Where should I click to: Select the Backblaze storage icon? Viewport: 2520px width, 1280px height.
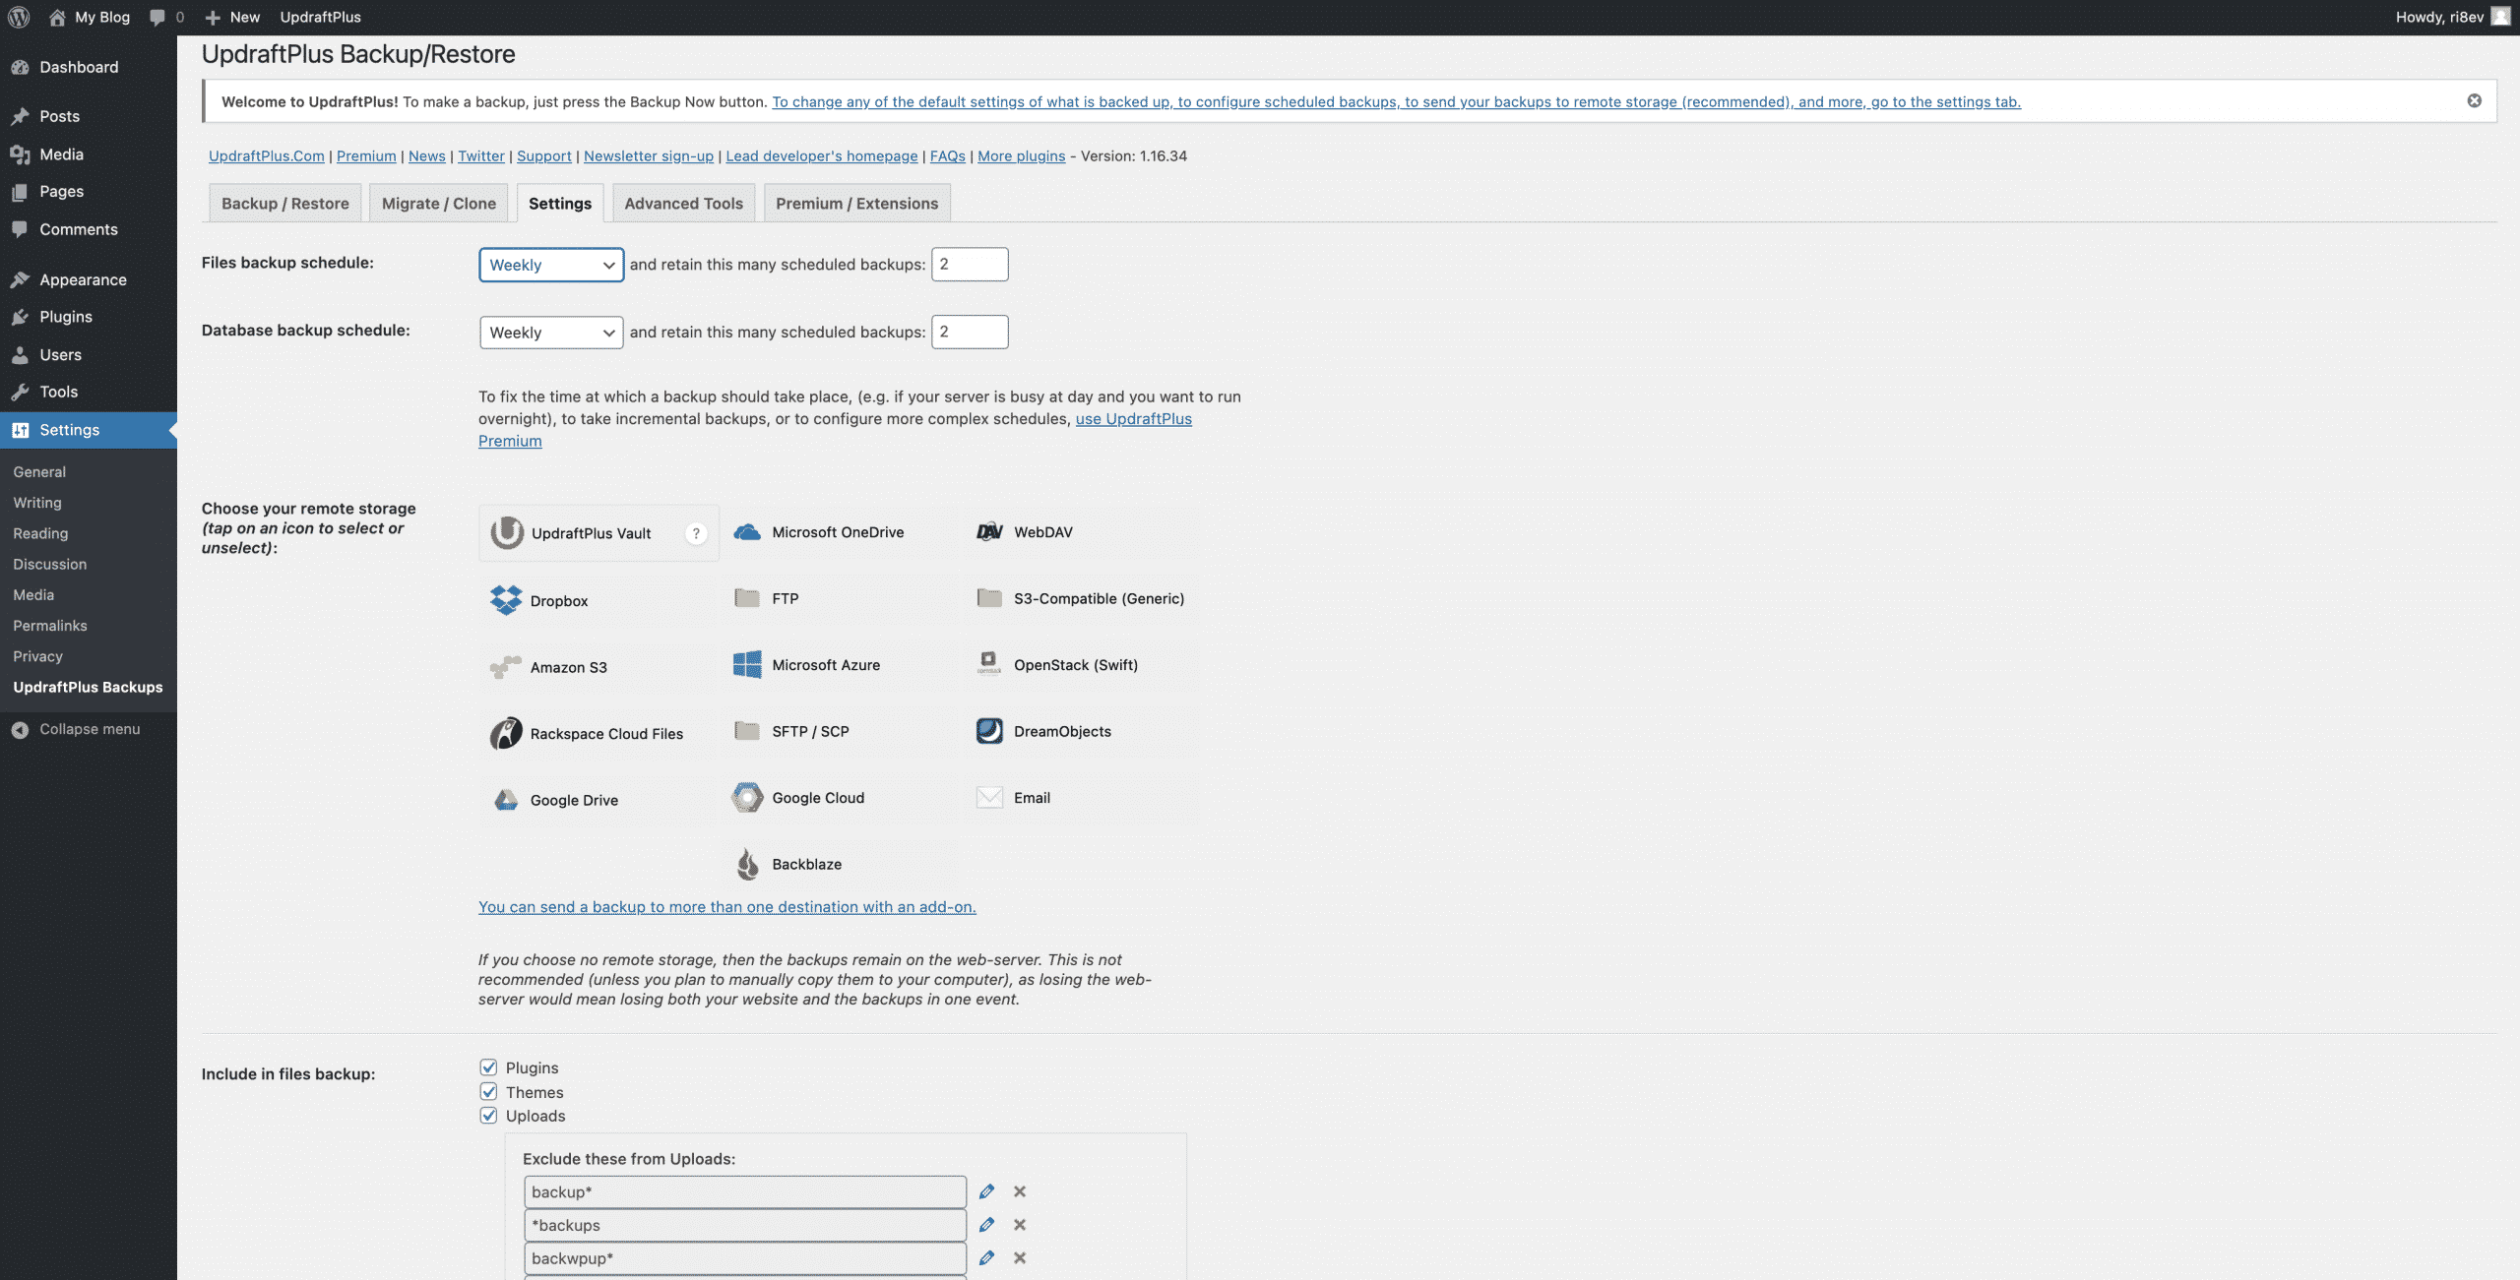[x=747, y=864]
